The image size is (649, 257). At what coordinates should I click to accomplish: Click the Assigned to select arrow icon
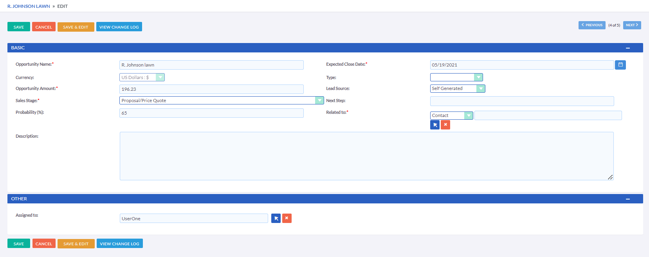pyautogui.click(x=276, y=218)
